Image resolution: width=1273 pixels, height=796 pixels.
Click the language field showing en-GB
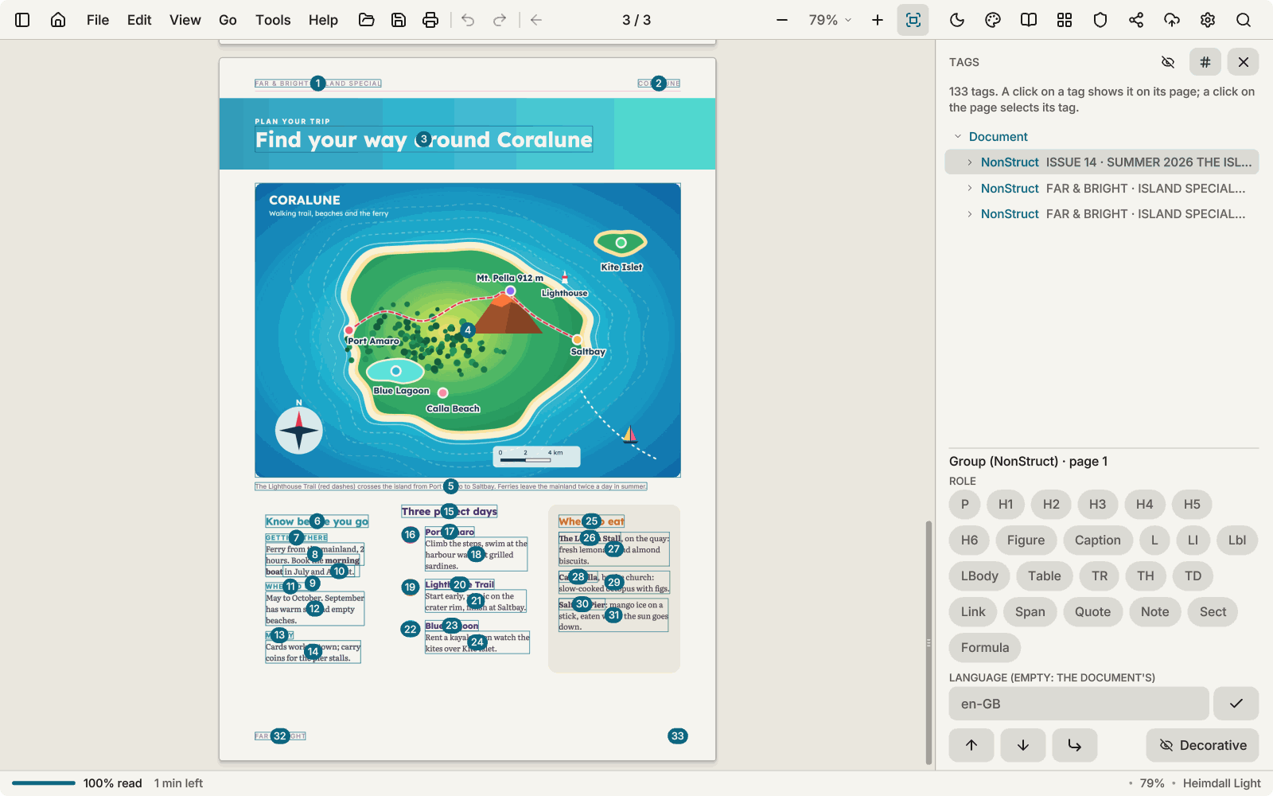click(1079, 704)
